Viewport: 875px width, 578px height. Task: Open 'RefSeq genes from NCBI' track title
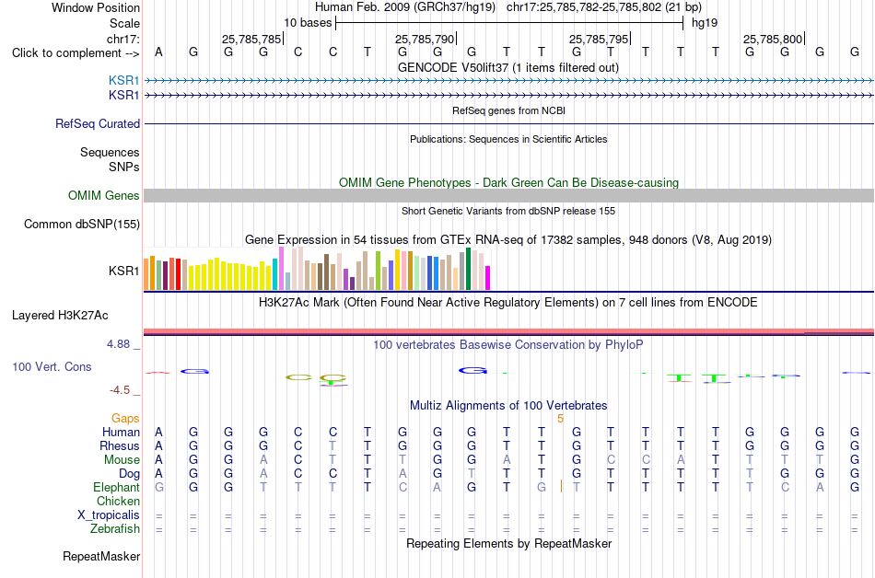pyautogui.click(x=508, y=110)
